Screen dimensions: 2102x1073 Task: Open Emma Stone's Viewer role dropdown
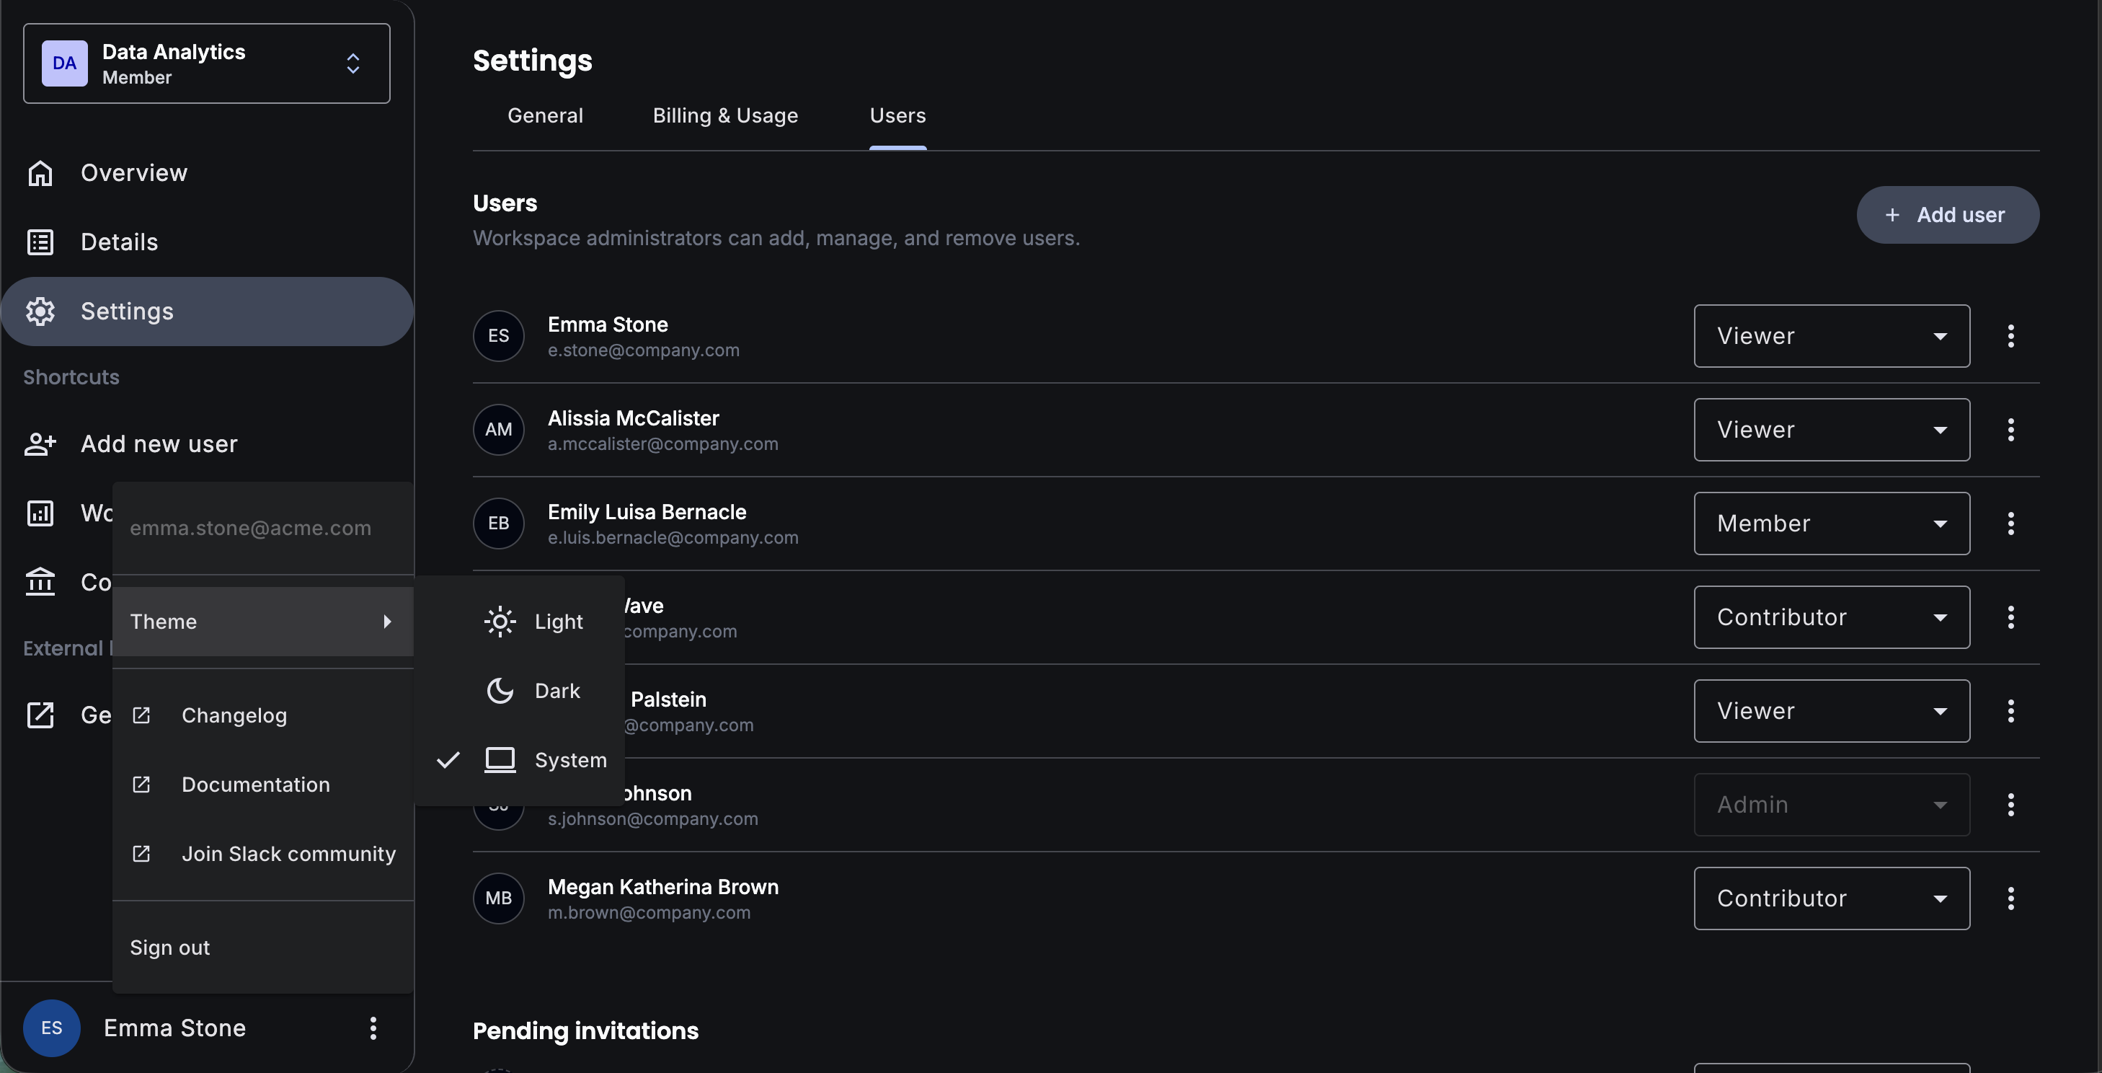[x=1831, y=336]
